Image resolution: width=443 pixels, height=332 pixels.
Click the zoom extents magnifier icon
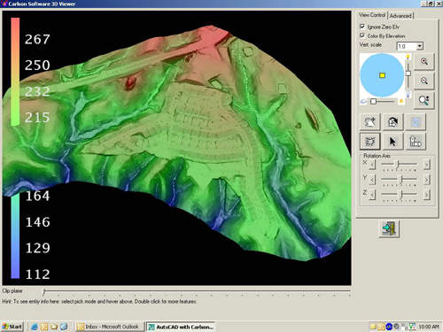[x=424, y=100]
